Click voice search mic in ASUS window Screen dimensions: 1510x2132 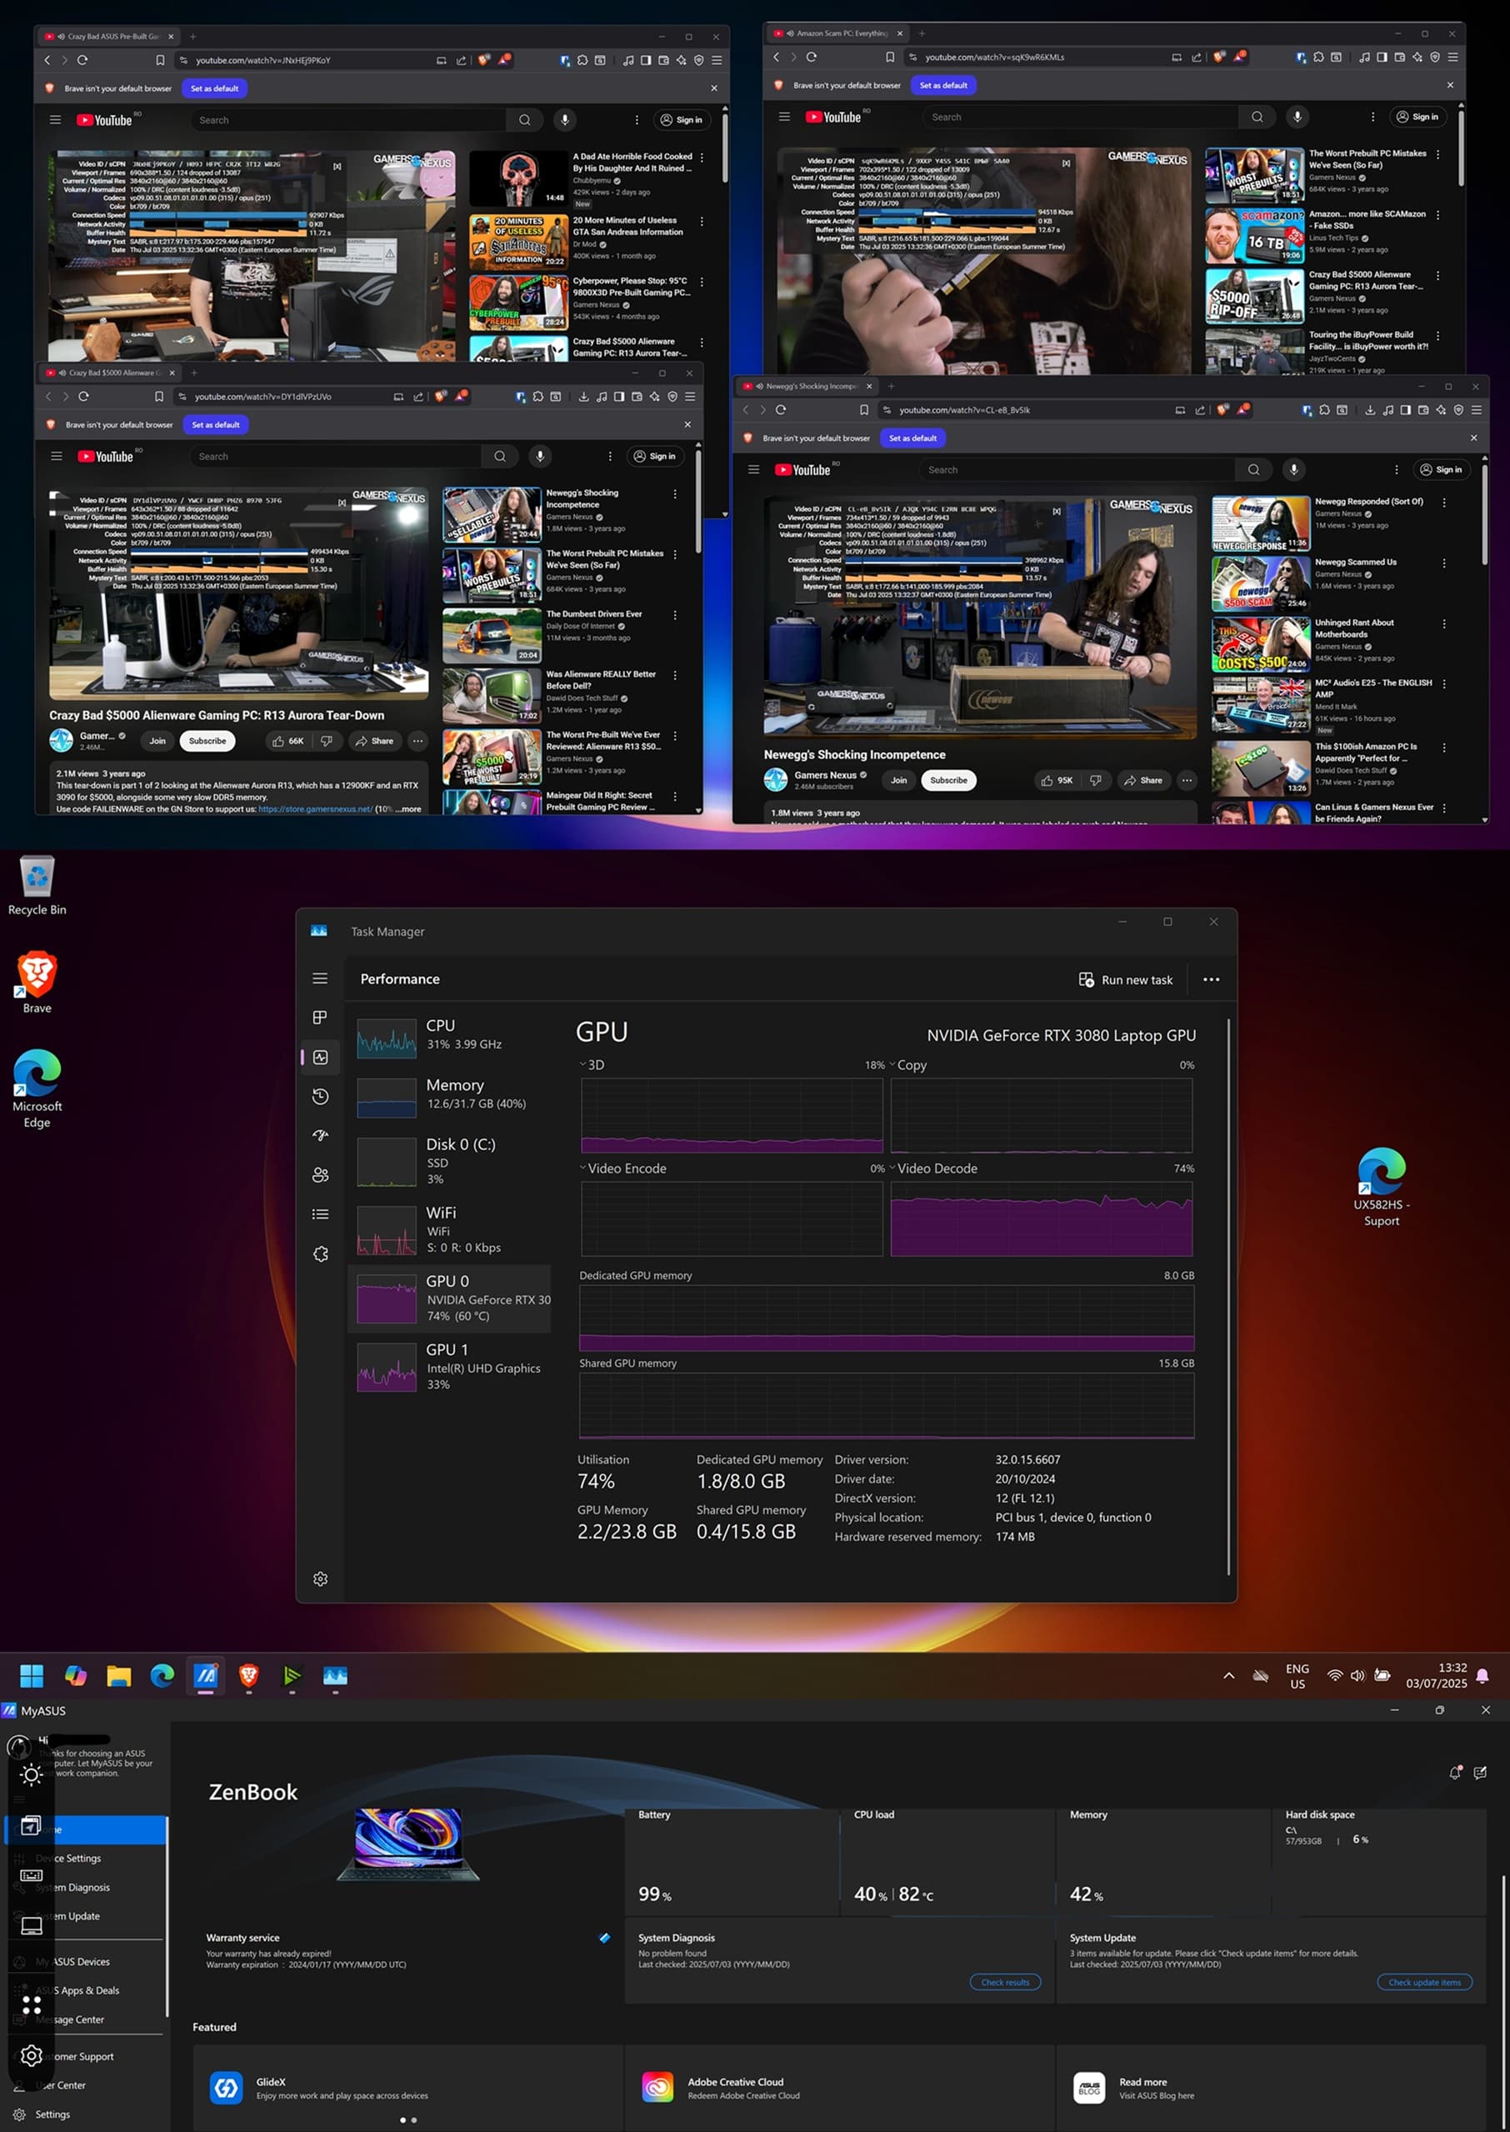(x=564, y=120)
